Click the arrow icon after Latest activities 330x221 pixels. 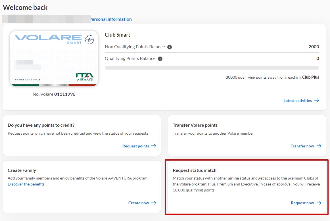(317, 101)
